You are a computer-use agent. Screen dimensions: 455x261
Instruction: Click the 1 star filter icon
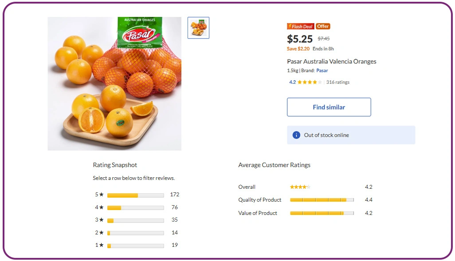(101, 245)
